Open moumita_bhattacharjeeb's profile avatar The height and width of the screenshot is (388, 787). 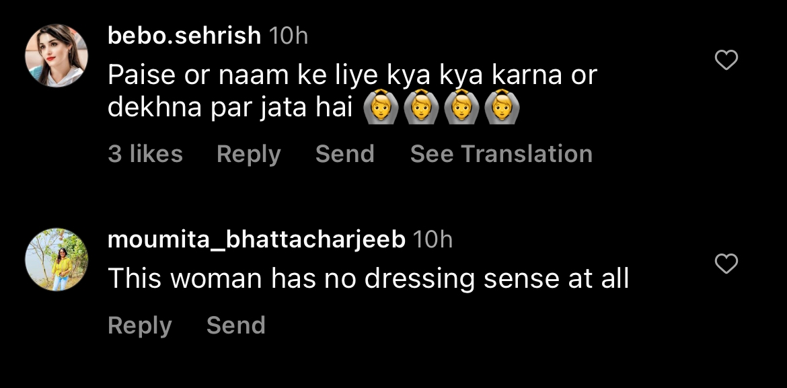(x=57, y=260)
